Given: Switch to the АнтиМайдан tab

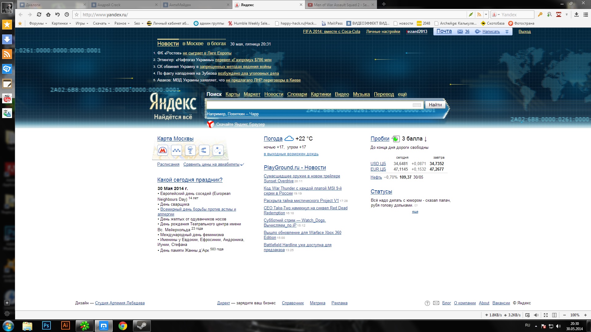Looking at the screenshot, I should (196, 5).
